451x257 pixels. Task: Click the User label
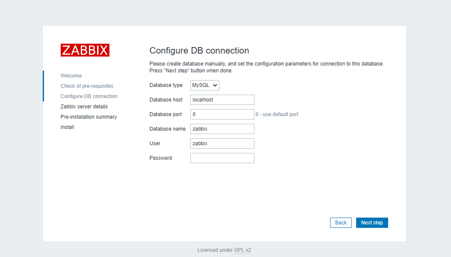[155, 143]
